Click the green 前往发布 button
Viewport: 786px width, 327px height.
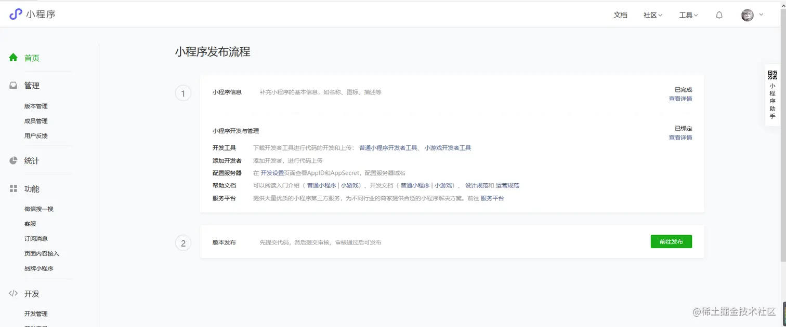(x=671, y=241)
